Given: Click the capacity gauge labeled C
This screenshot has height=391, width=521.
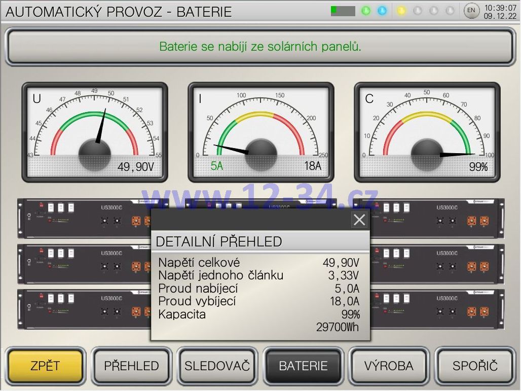Looking at the screenshot, I should pyautogui.click(x=427, y=132).
